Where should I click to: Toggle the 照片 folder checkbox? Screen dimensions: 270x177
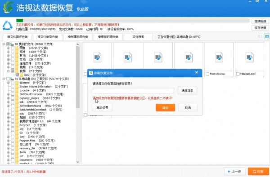click(x=13, y=52)
